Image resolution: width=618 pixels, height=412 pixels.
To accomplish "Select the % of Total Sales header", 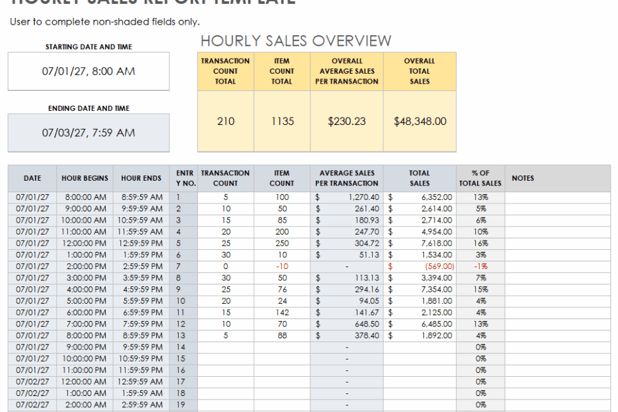I will click(x=480, y=178).
